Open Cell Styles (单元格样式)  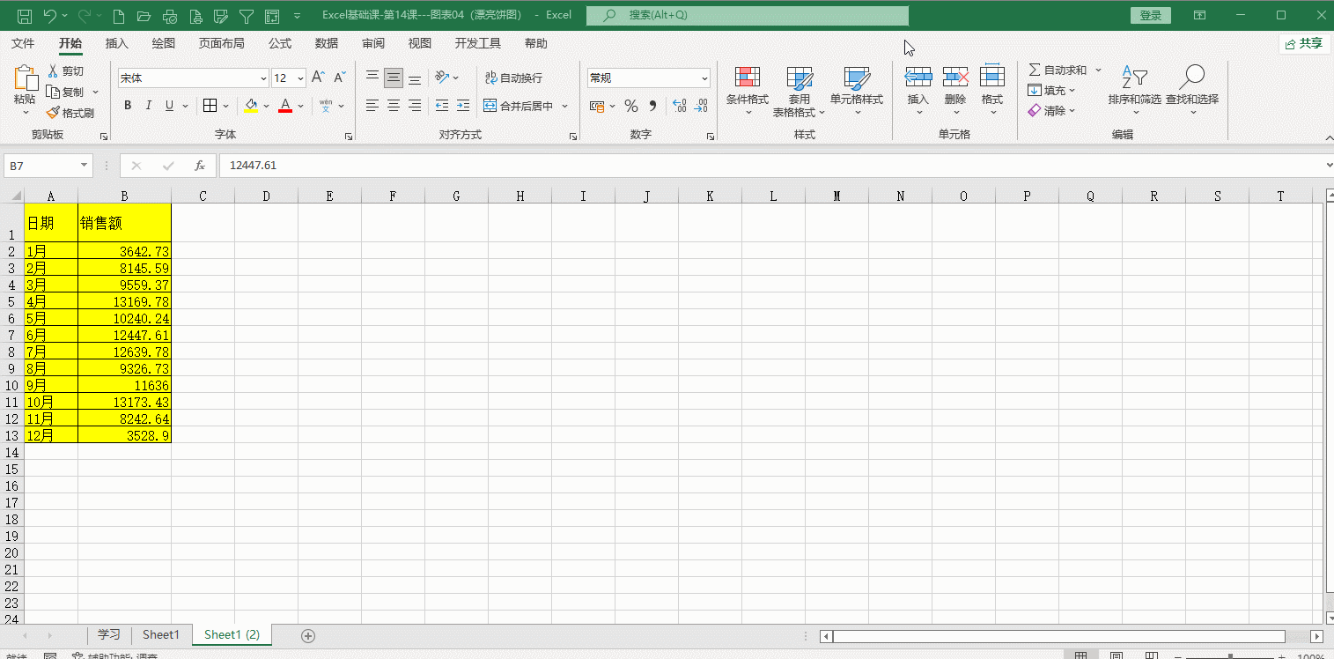click(857, 91)
